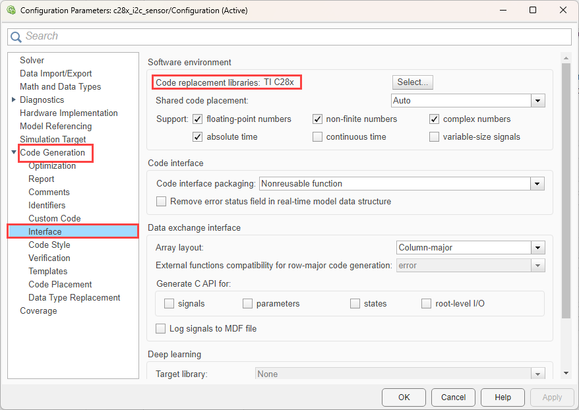
Task: Open the Data Import/Export pane
Action: [x=56, y=73]
